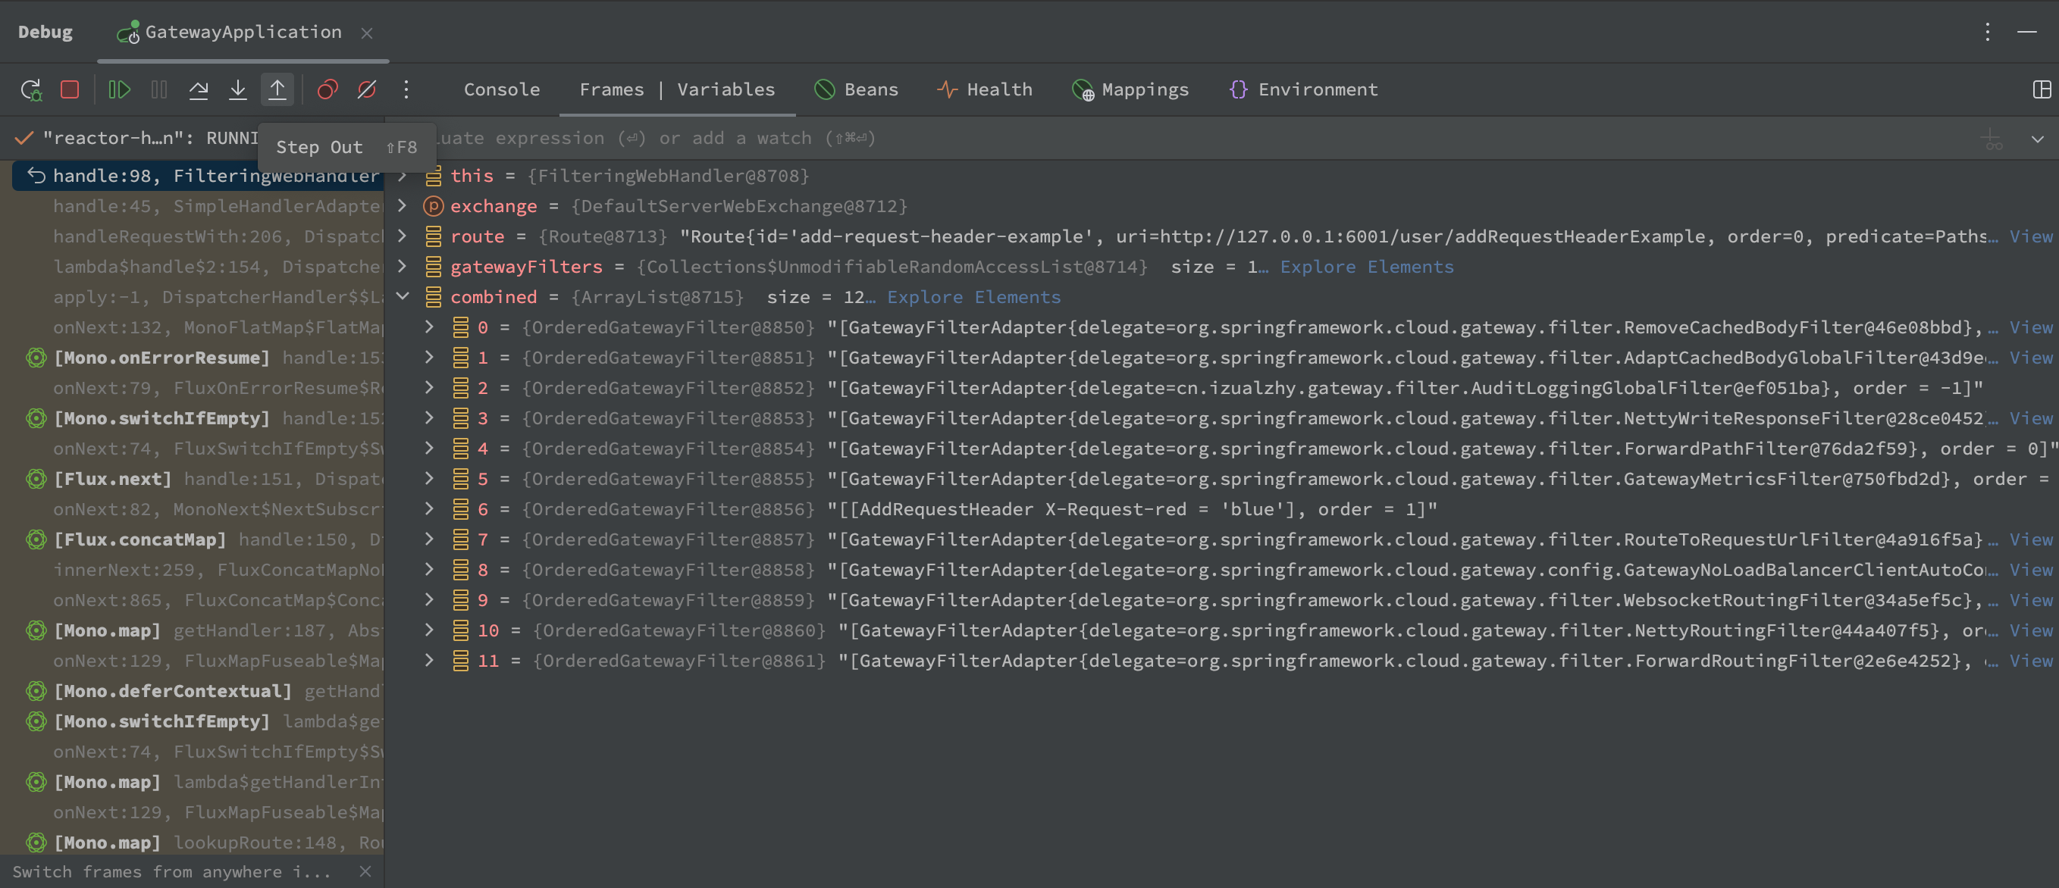Click View link on the route variable row

[x=2031, y=236]
